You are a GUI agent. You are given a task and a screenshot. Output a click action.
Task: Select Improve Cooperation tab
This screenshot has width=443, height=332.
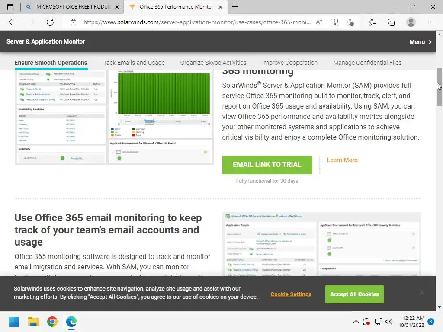pyautogui.click(x=289, y=63)
